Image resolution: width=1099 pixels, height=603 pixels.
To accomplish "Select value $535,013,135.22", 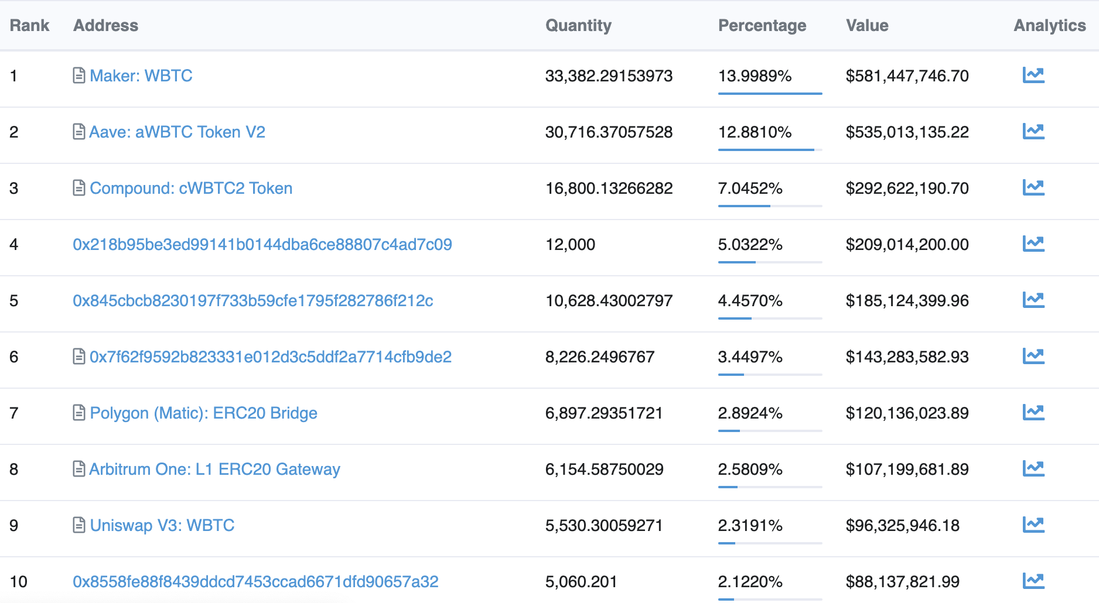I will pyautogui.click(x=907, y=132).
